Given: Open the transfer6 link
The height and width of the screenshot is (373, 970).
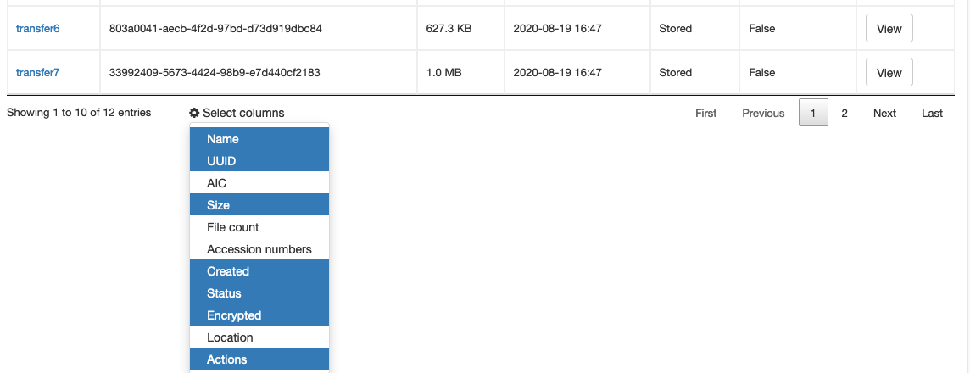Looking at the screenshot, I should click(x=37, y=29).
